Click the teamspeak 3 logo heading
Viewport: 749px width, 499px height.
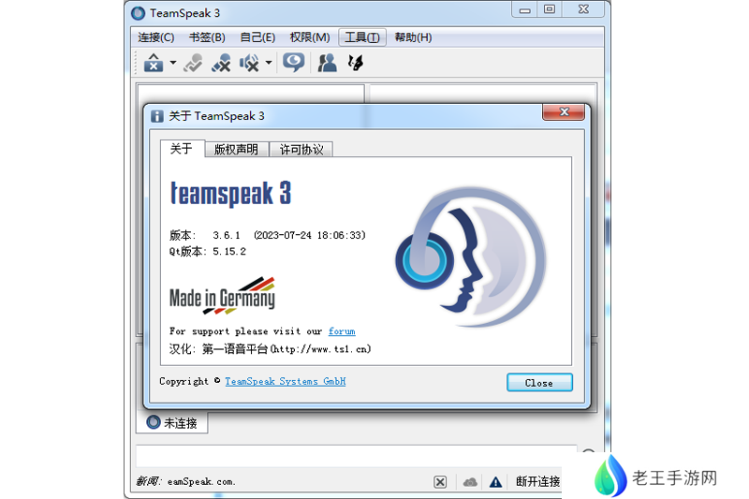[x=230, y=194]
